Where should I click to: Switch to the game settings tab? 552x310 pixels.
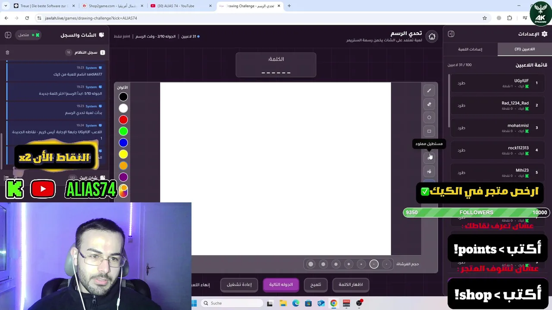coord(470,49)
